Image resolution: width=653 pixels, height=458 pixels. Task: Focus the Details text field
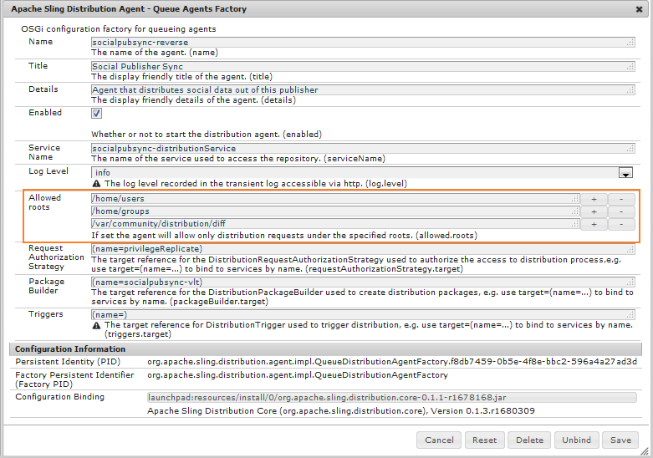coord(363,89)
